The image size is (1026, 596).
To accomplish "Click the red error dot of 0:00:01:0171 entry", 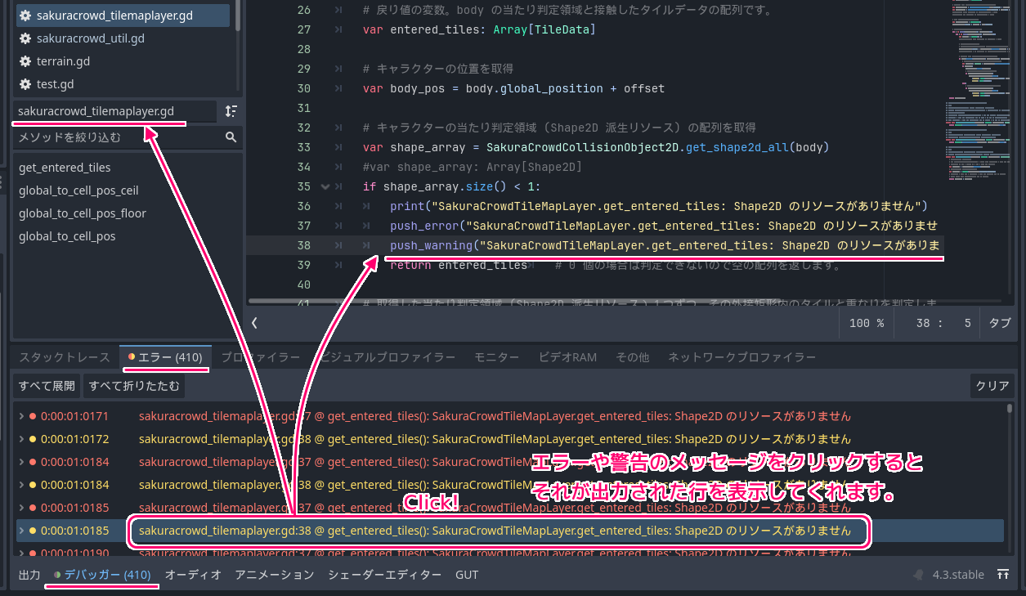I will pyautogui.click(x=33, y=416).
